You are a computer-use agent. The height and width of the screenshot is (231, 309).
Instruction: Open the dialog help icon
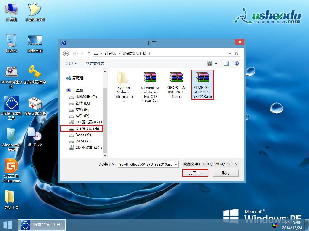[x=237, y=64]
